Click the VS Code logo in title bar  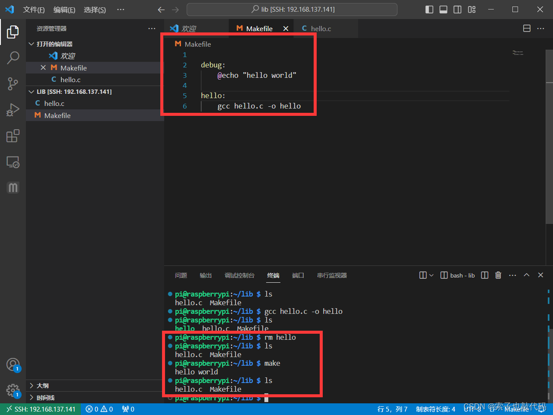[10, 10]
